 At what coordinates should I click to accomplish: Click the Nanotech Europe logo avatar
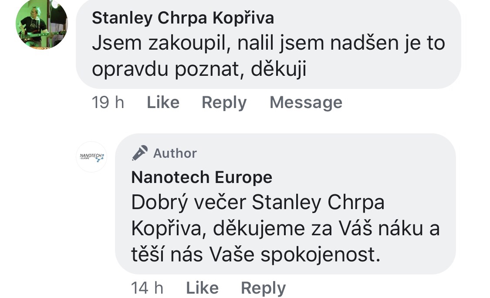pos(91,157)
